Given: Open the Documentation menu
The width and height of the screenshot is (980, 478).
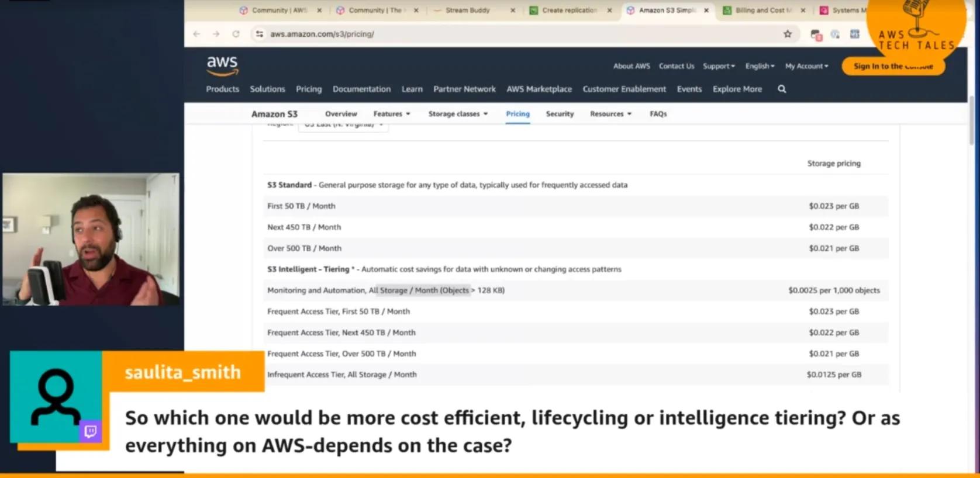Looking at the screenshot, I should pos(361,89).
